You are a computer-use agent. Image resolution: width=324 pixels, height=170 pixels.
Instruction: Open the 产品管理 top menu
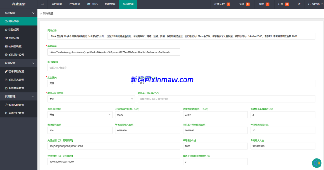tap(74, 4)
